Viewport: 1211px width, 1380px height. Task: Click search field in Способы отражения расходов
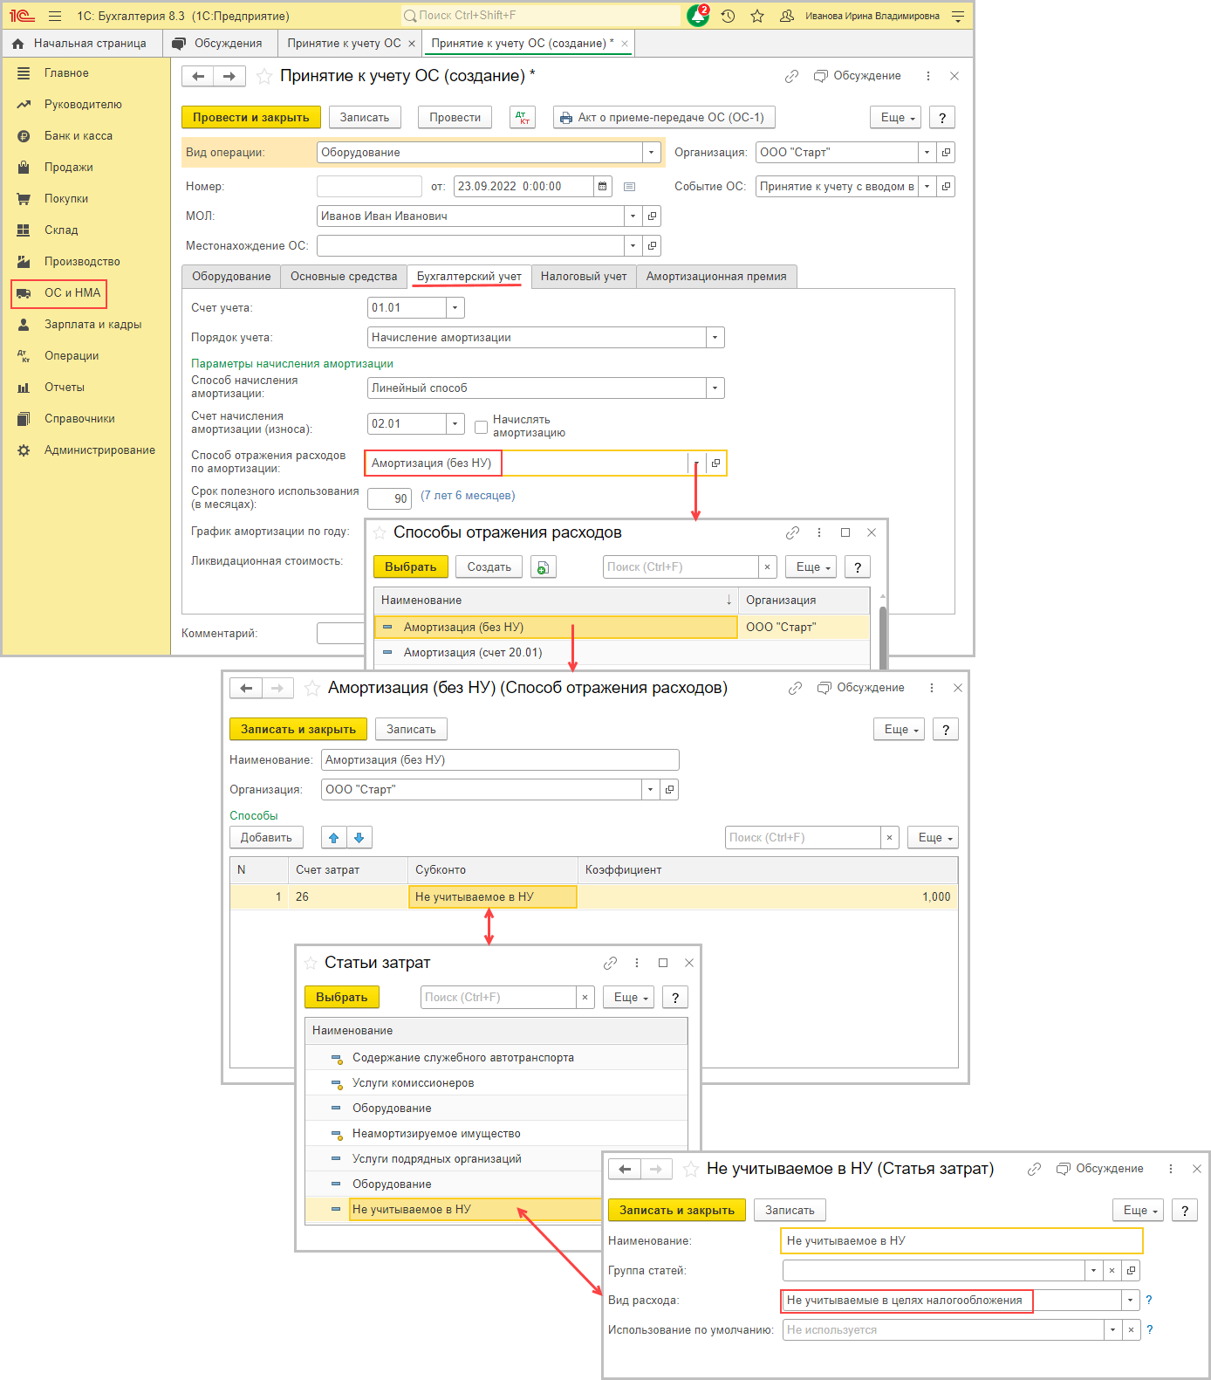(x=681, y=567)
